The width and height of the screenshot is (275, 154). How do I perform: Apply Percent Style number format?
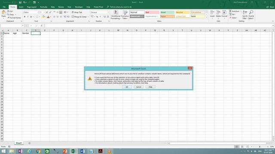pos(97,17)
